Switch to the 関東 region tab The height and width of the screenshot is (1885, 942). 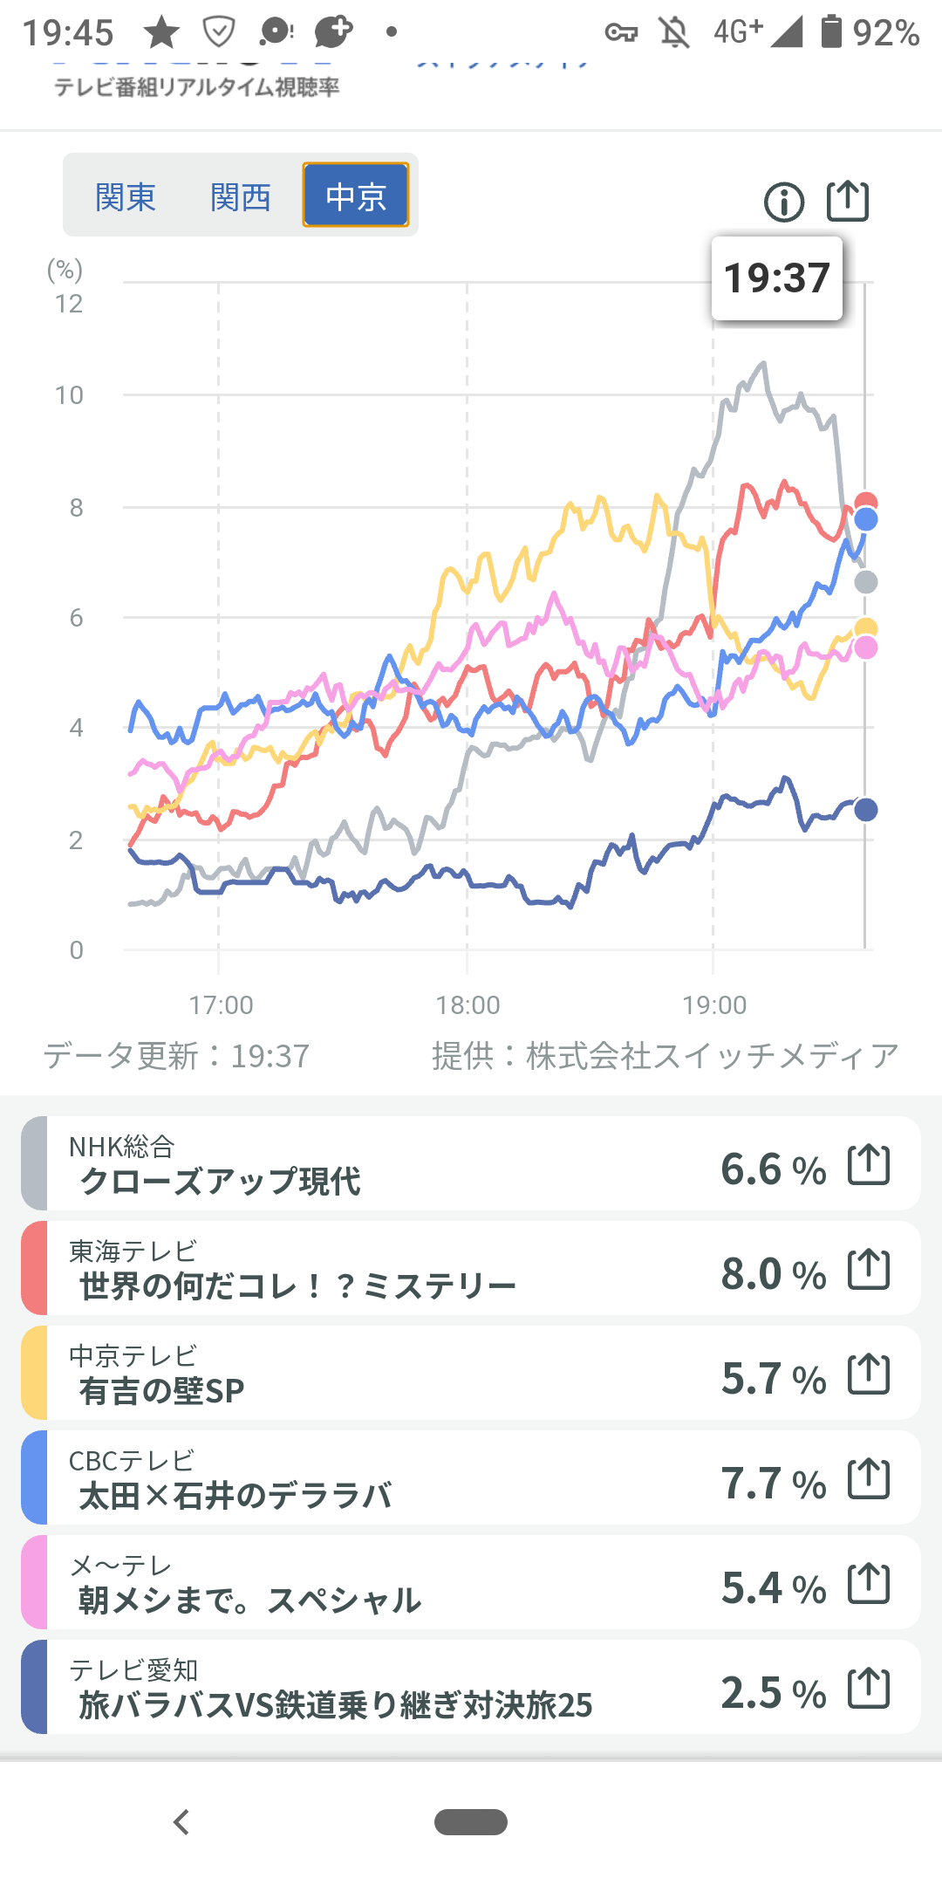point(126,196)
